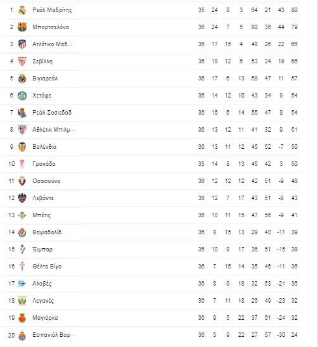Click the Real Madrid crest icon
Viewport: 318px width, 347px height.
click(x=22, y=10)
